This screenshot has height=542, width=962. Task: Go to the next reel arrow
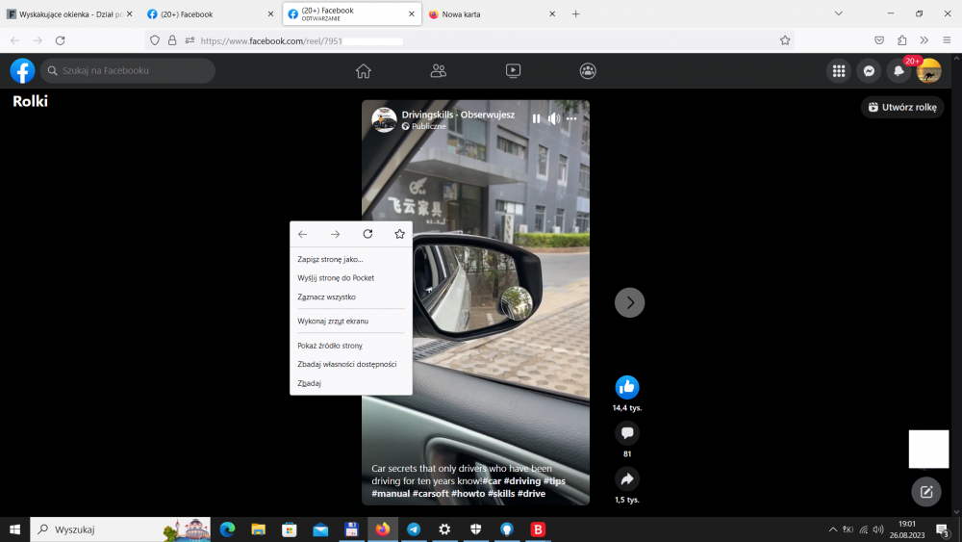tap(629, 302)
